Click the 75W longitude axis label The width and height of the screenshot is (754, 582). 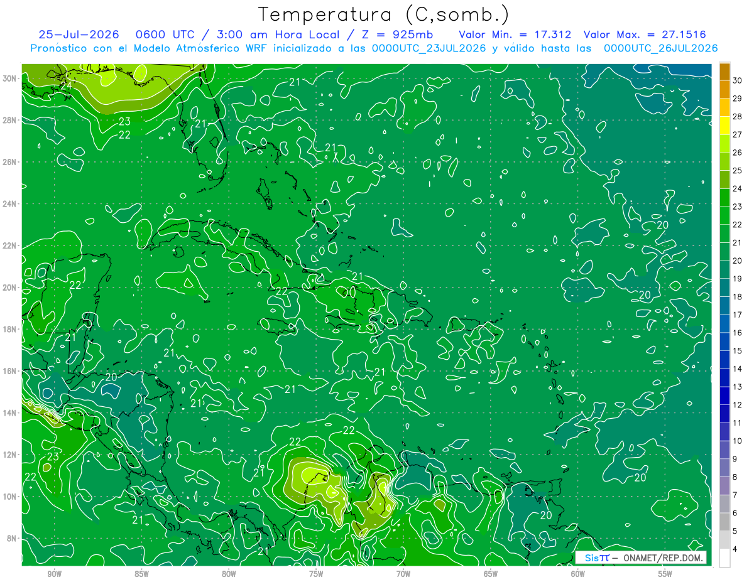pos(316,574)
